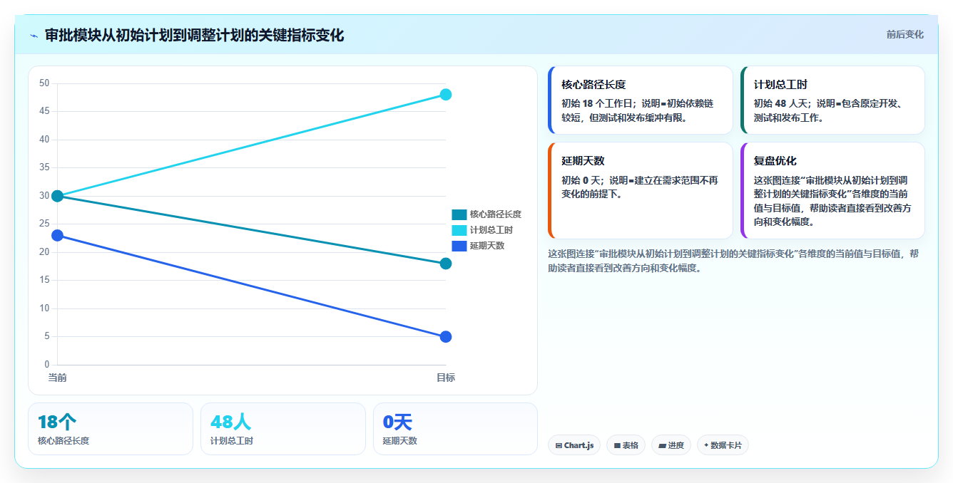Click the 表格 tag chip
This screenshot has width=953, height=483.
click(626, 445)
